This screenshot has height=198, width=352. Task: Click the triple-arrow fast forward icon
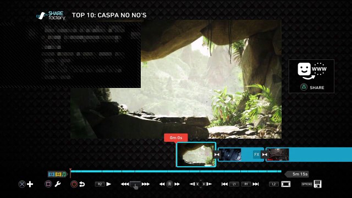click(145, 184)
